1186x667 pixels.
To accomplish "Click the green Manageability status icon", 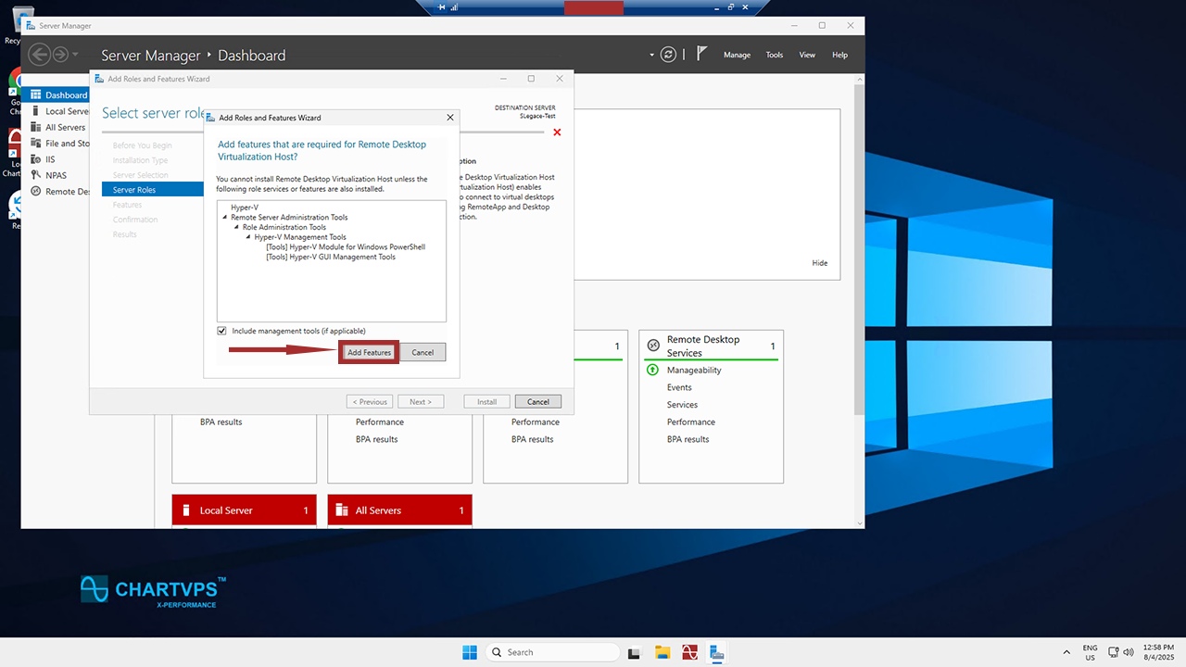I will click(x=652, y=371).
